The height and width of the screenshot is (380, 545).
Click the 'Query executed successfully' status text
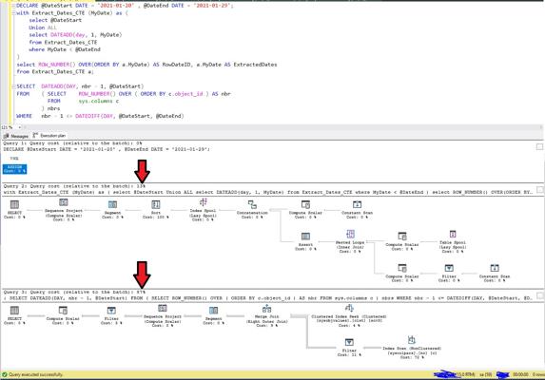35,375
